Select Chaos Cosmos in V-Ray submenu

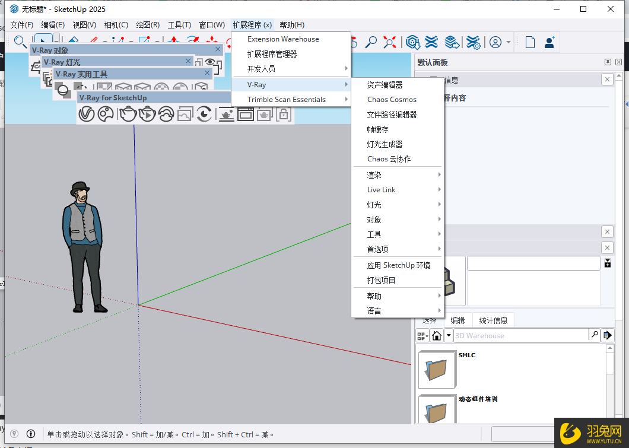click(x=398, y=100)
